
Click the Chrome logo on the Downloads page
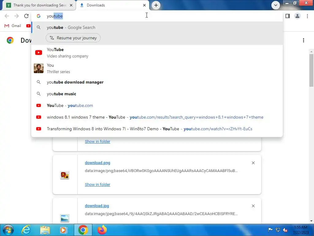point(10,40)
